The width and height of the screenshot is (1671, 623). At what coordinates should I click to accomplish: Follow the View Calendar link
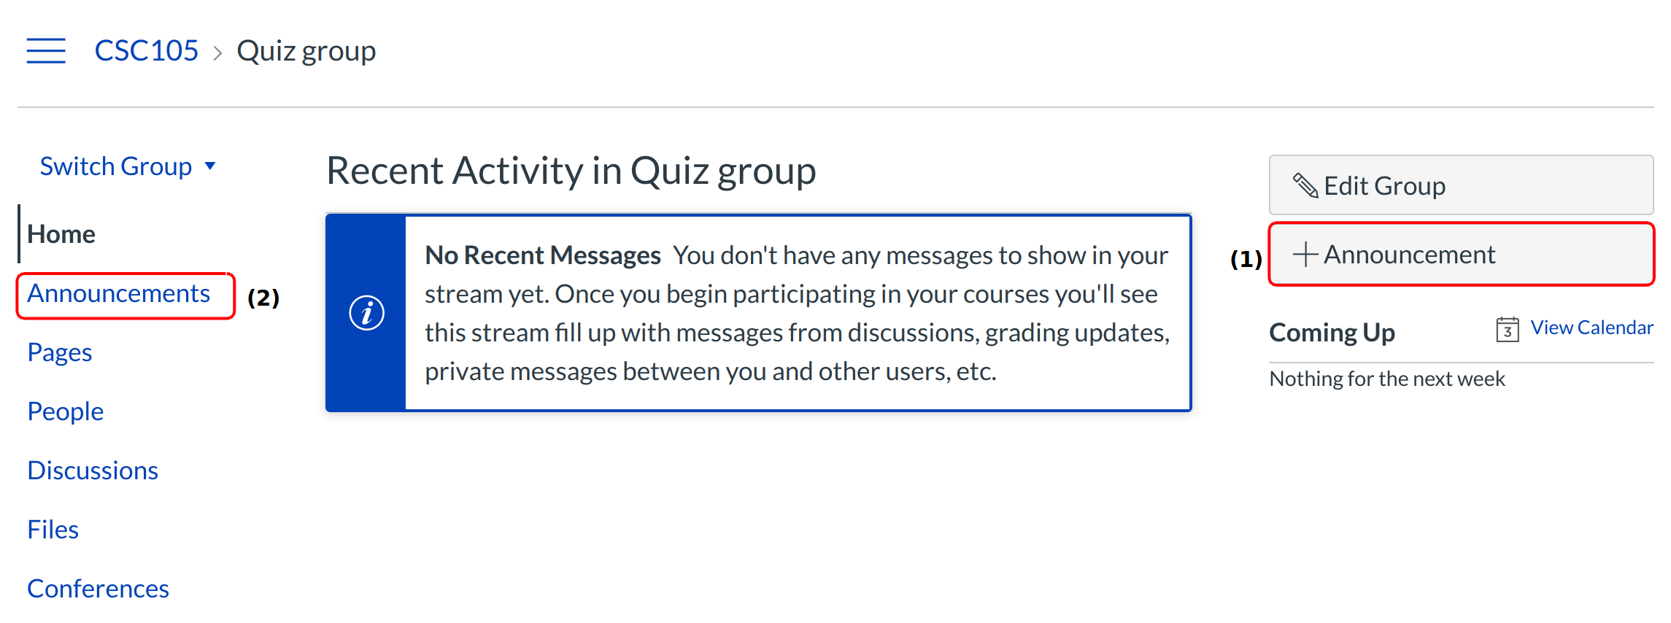pyautogui.click(x=1591, y=328)
